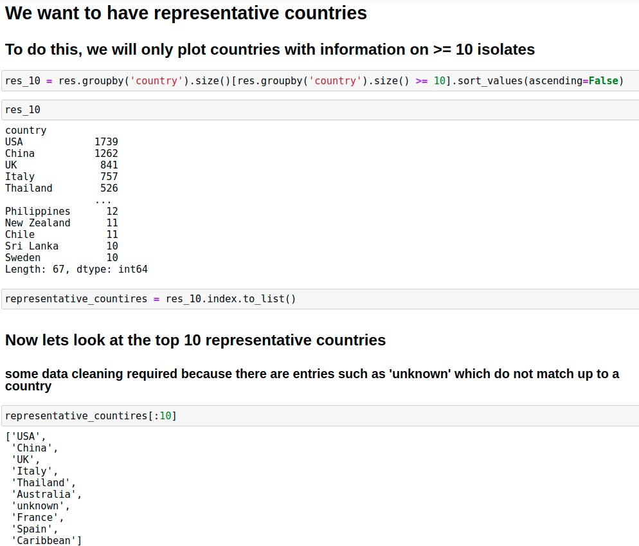Click the Thailand 526 output row
This screenshot has height=546, width=639.
(x=61, y=188)
